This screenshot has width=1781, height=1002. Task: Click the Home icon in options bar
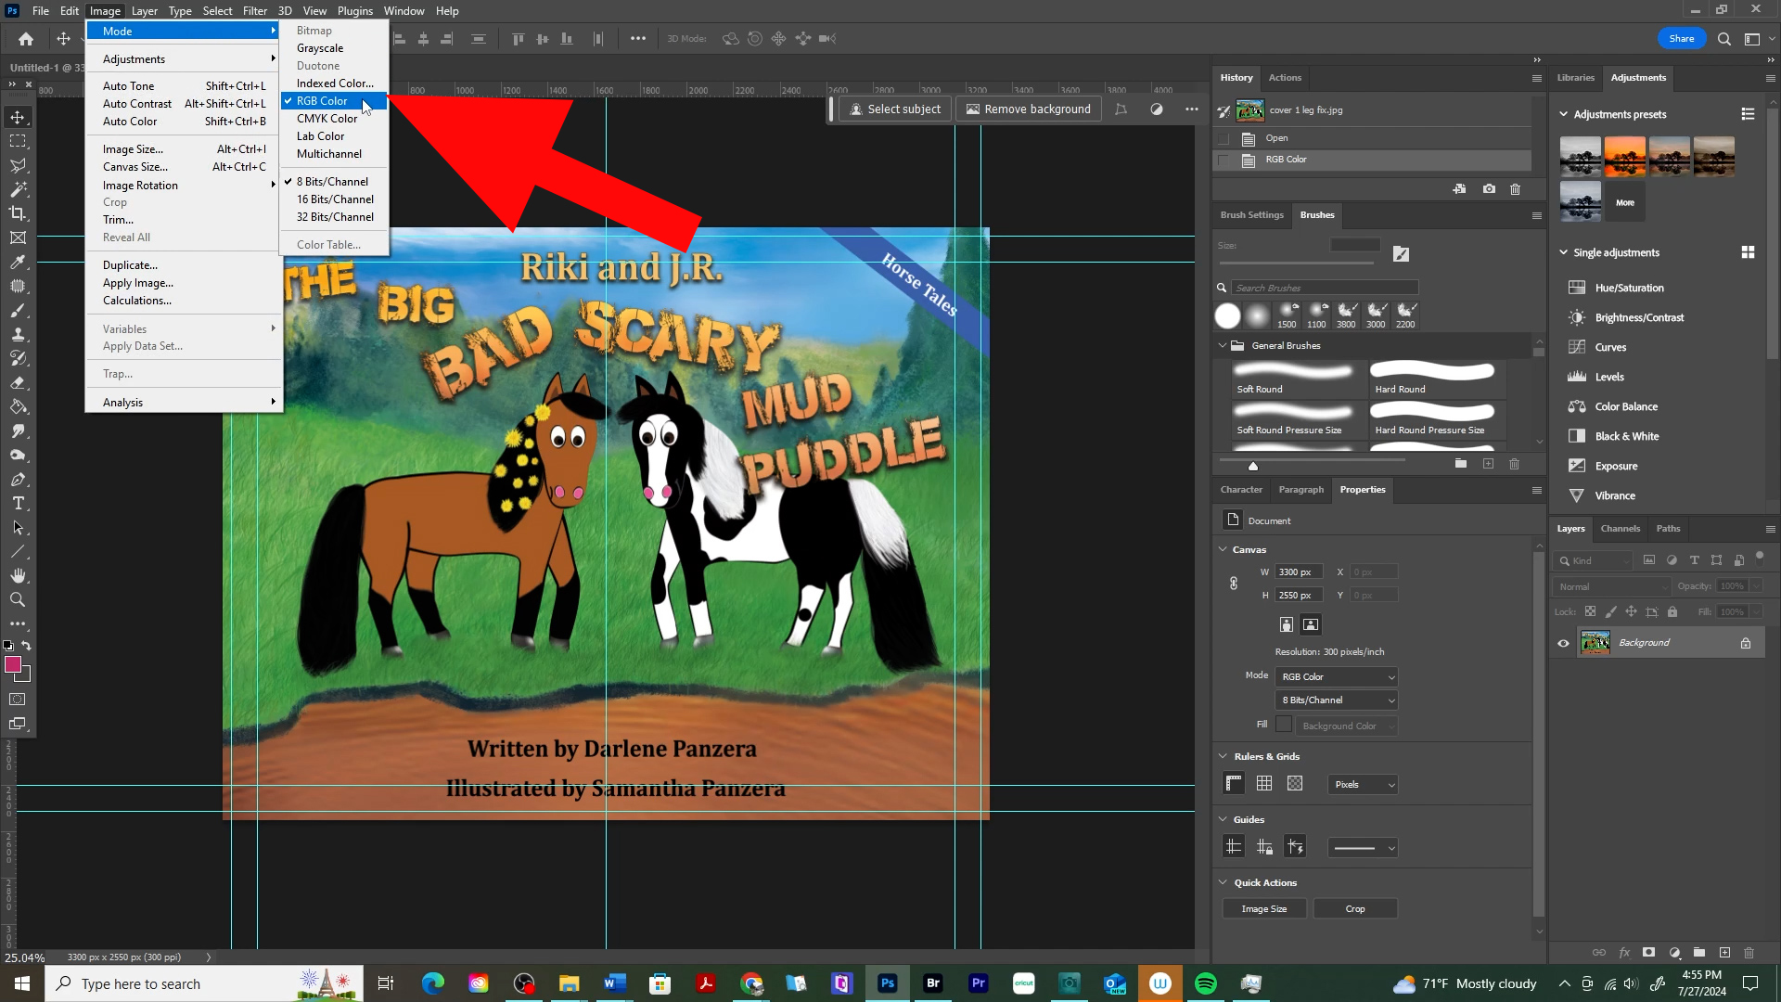(26, 39)
